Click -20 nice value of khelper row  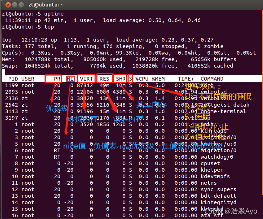[x=68, y=170]
